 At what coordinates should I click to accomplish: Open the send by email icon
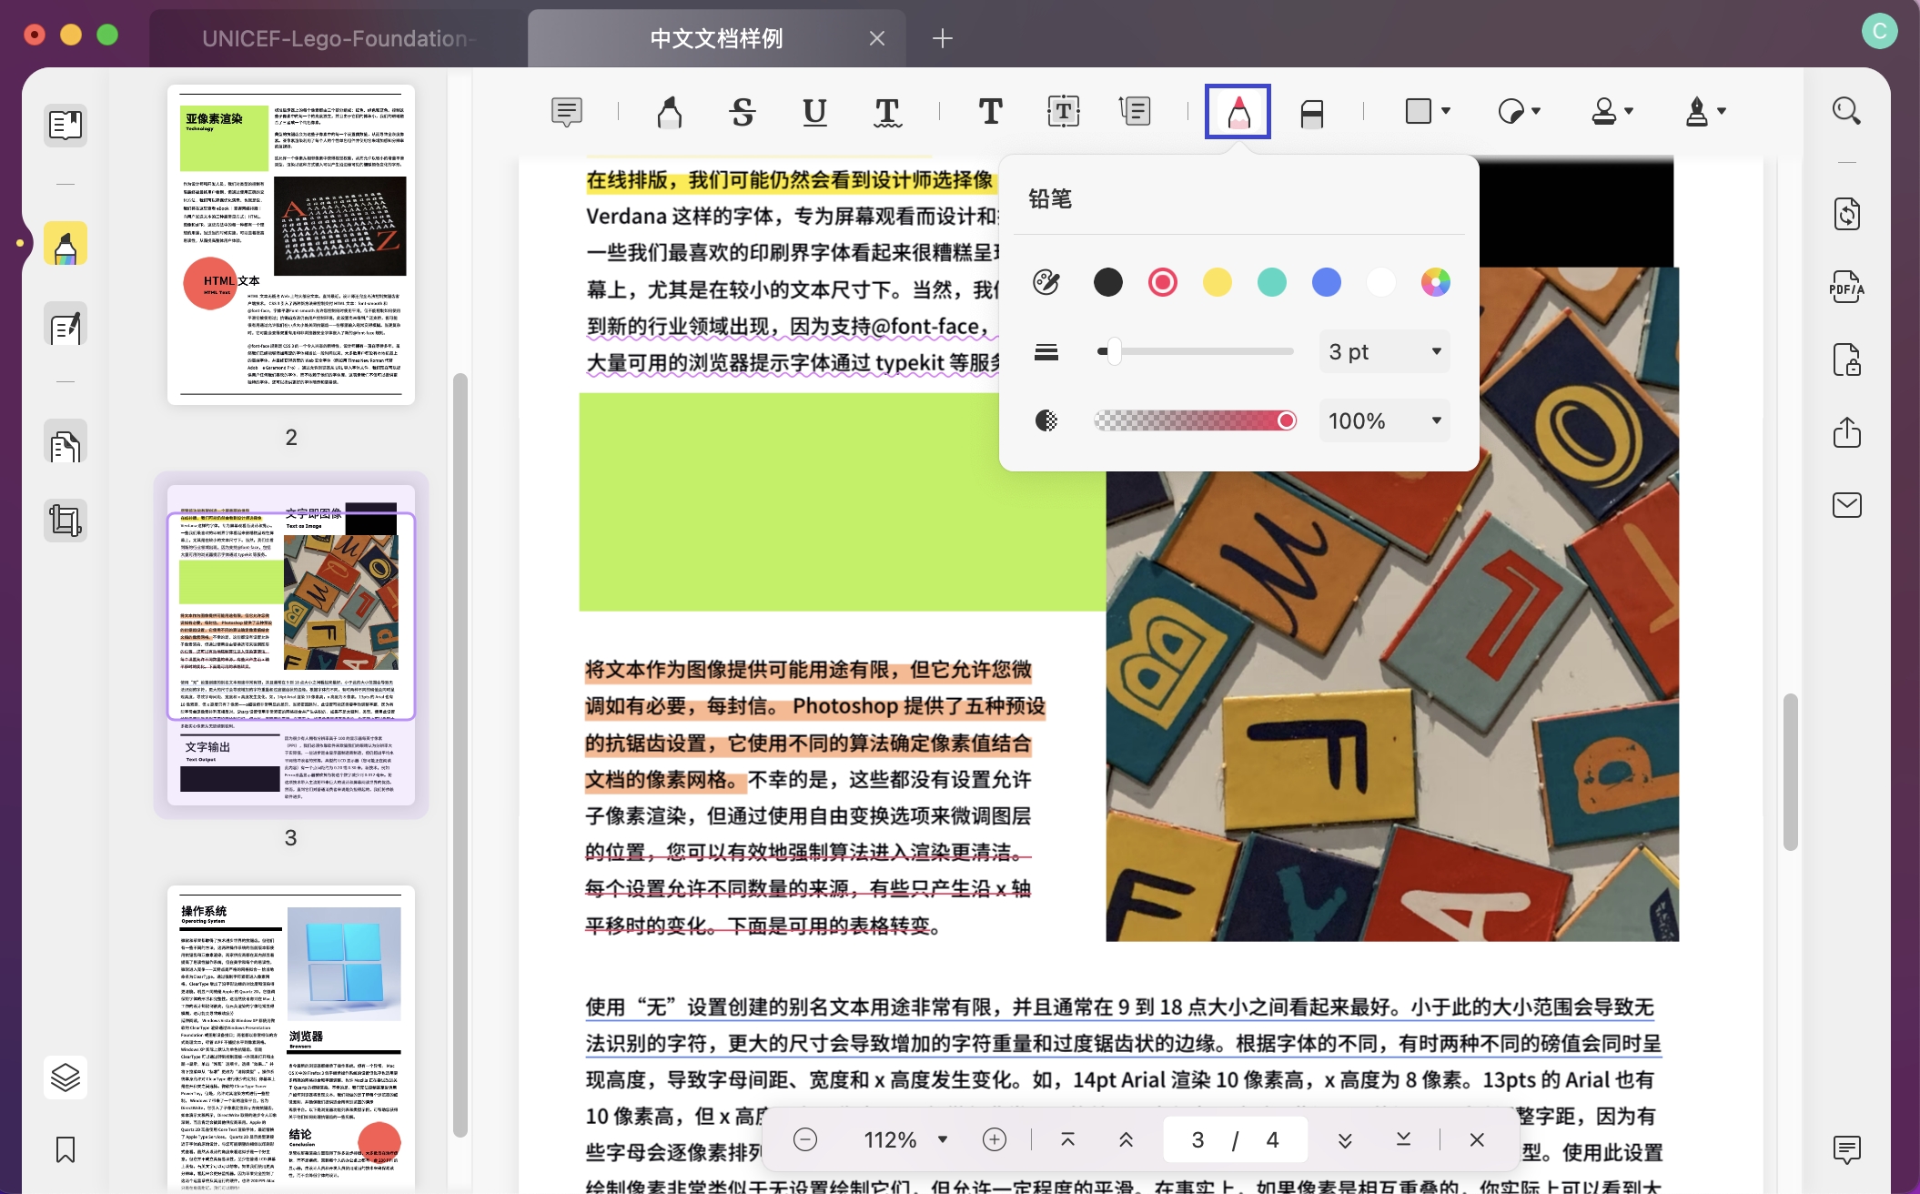tap(1846, 505)
